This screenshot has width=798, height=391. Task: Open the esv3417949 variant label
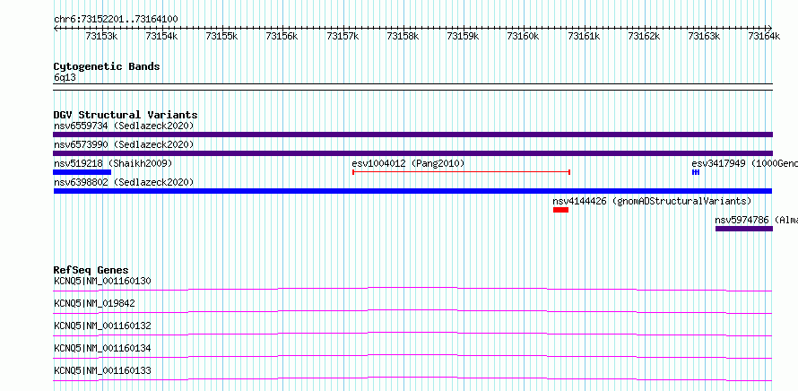pyautogui.click(x=744, y=163)
